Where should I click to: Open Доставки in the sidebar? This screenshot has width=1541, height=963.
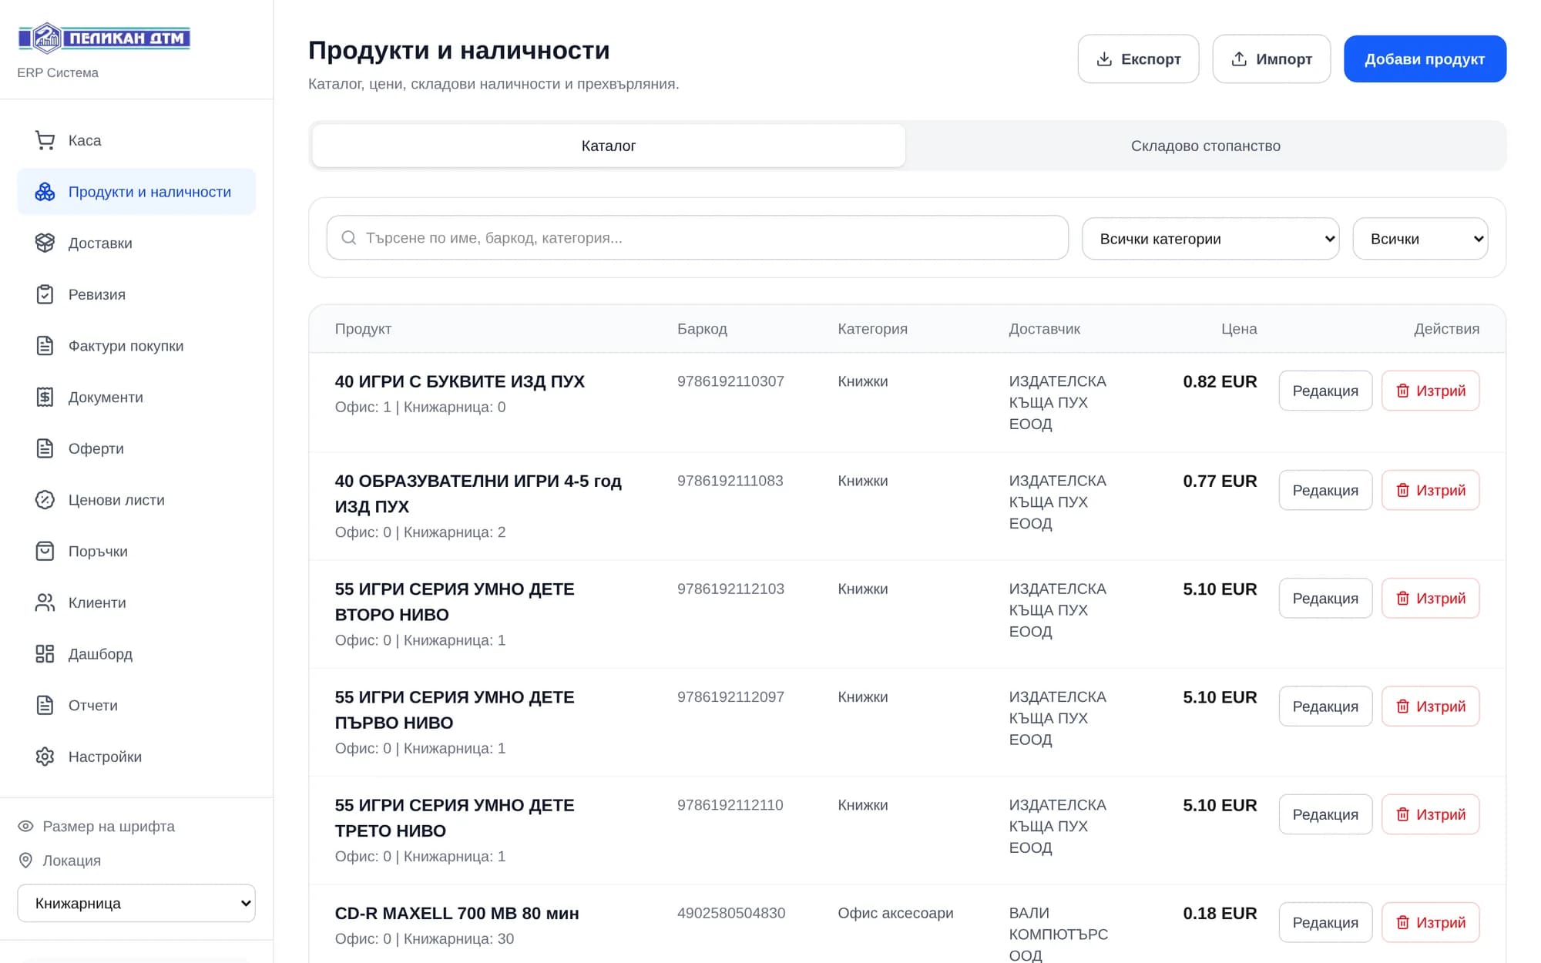pos(136,243)
